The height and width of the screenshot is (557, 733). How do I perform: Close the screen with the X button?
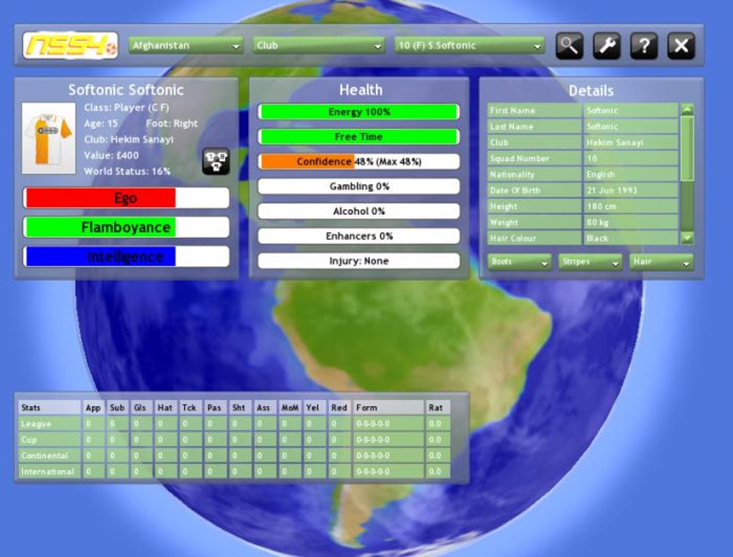pos(681,46)
